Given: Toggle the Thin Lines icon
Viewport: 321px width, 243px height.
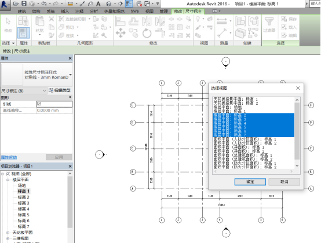Looking at the screenshot, I should [x=129, y=3].
